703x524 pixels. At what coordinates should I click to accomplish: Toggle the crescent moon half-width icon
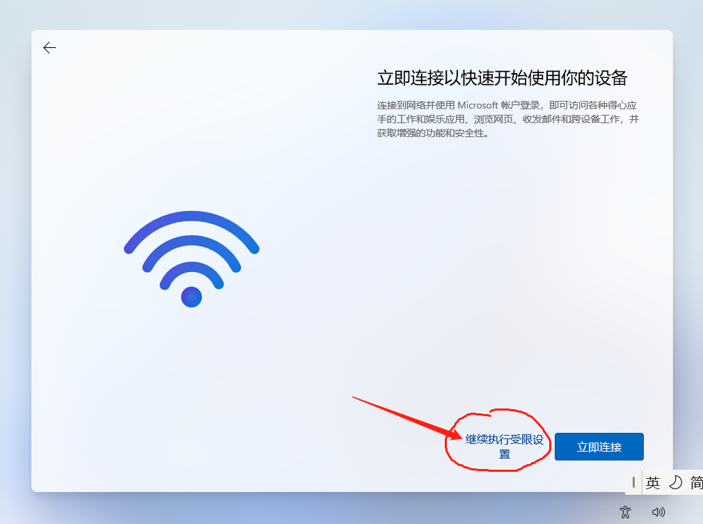(675, 482)
